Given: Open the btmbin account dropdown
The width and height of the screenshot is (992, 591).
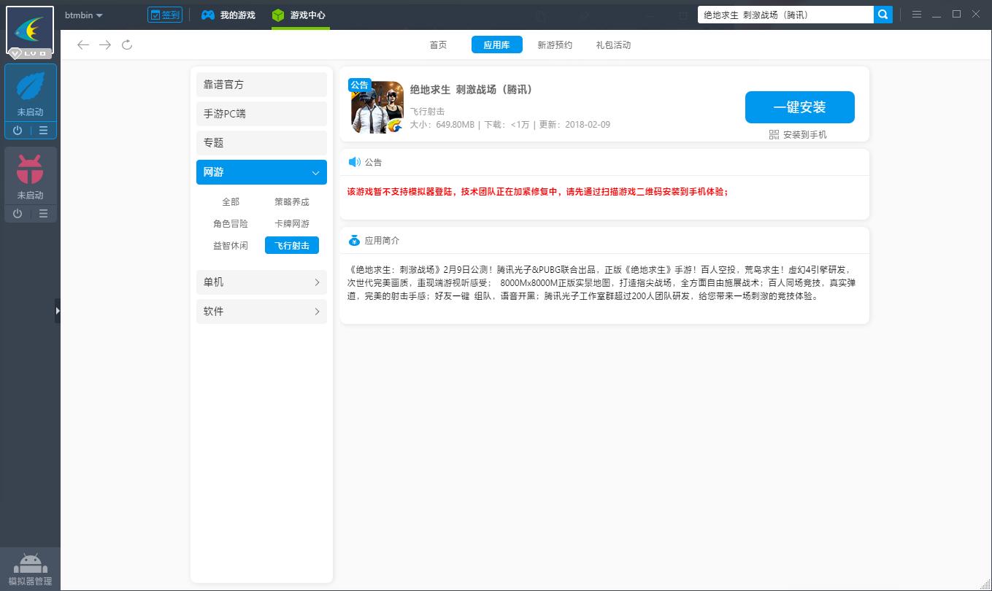Looking at the screenshot, I should (82, 15).
